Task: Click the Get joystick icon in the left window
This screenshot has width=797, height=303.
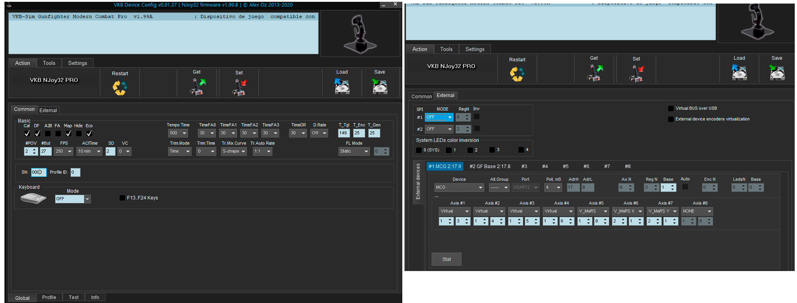Action: point(198,87)
